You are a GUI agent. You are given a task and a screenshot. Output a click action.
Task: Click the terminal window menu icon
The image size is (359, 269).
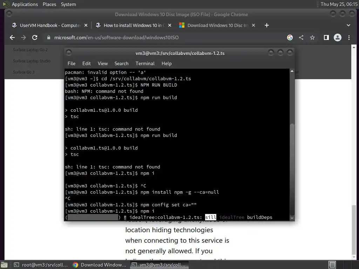tap(69, 53)
